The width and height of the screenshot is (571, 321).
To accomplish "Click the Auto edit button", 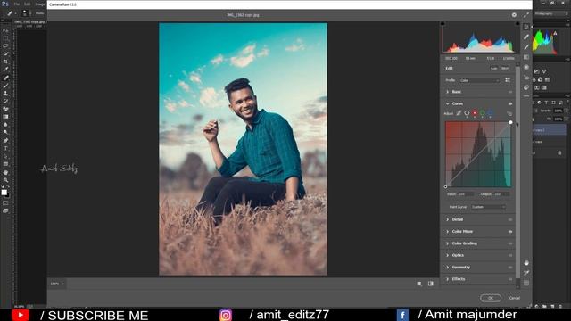I will pyautogui.click(x=493, y=68).
